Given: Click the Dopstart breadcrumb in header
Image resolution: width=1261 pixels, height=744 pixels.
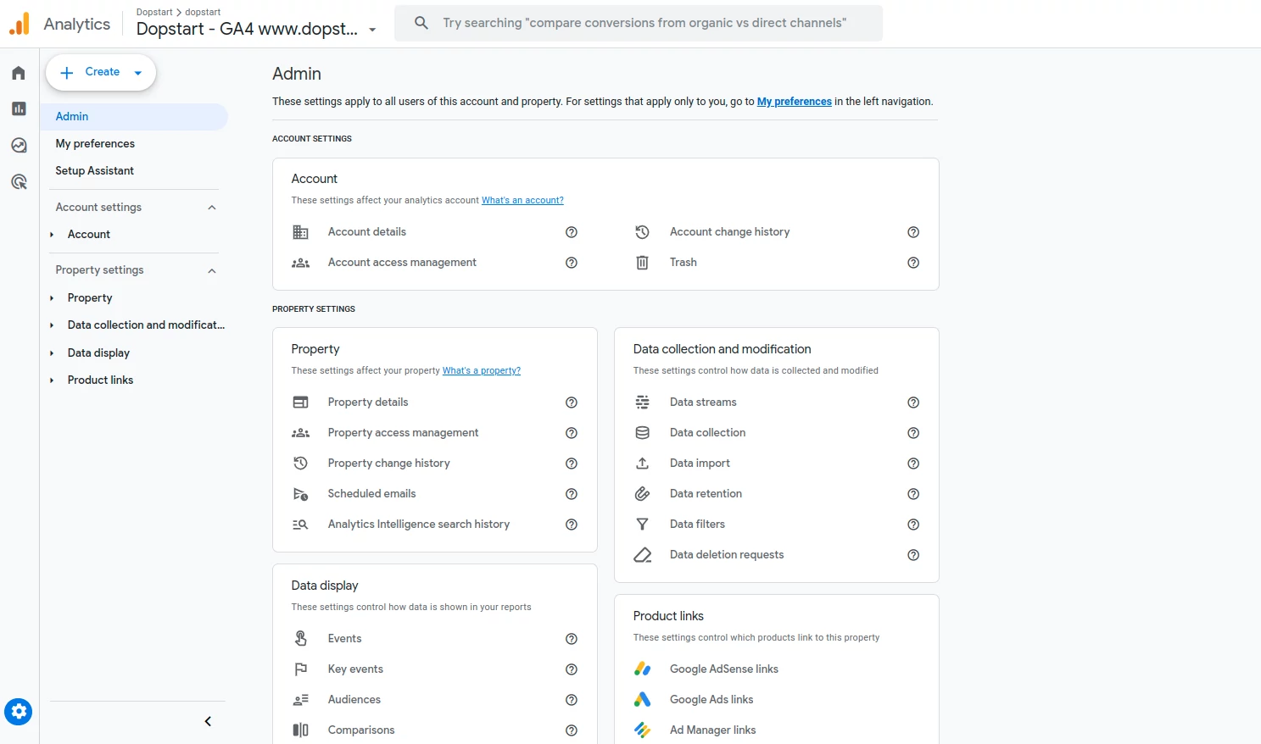Looking at the screenshot, I should point(154,12).
